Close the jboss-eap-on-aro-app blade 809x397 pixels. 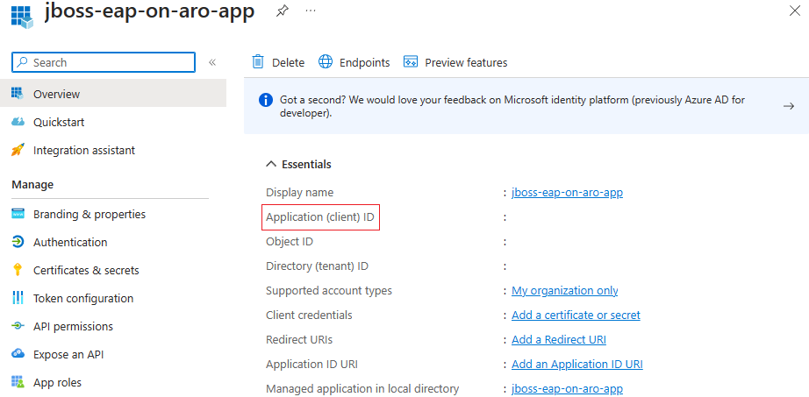coord(795,11)
